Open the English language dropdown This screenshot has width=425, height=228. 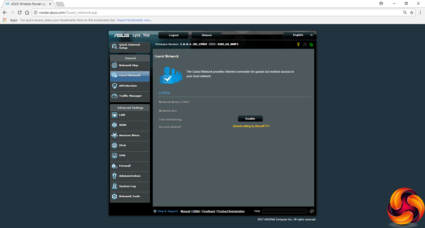point(299,35)
